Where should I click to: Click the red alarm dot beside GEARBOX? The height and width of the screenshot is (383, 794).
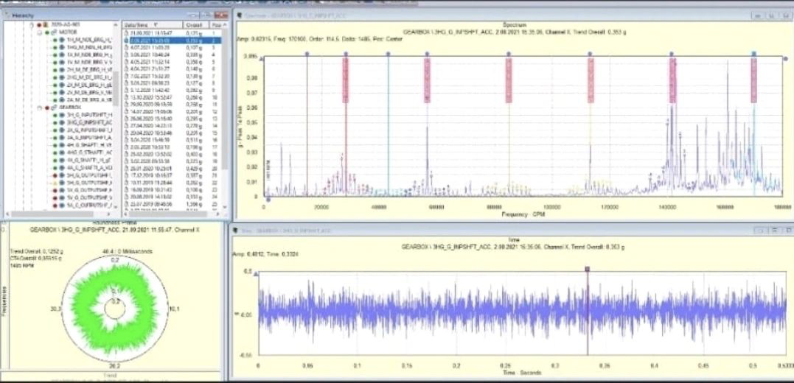(x=46, y=108)
